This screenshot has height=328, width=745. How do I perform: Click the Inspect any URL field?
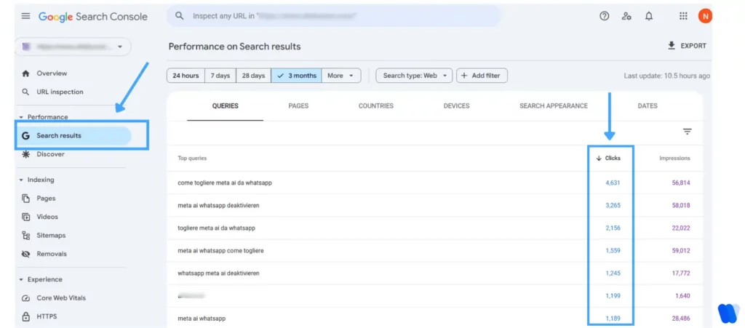333,16
